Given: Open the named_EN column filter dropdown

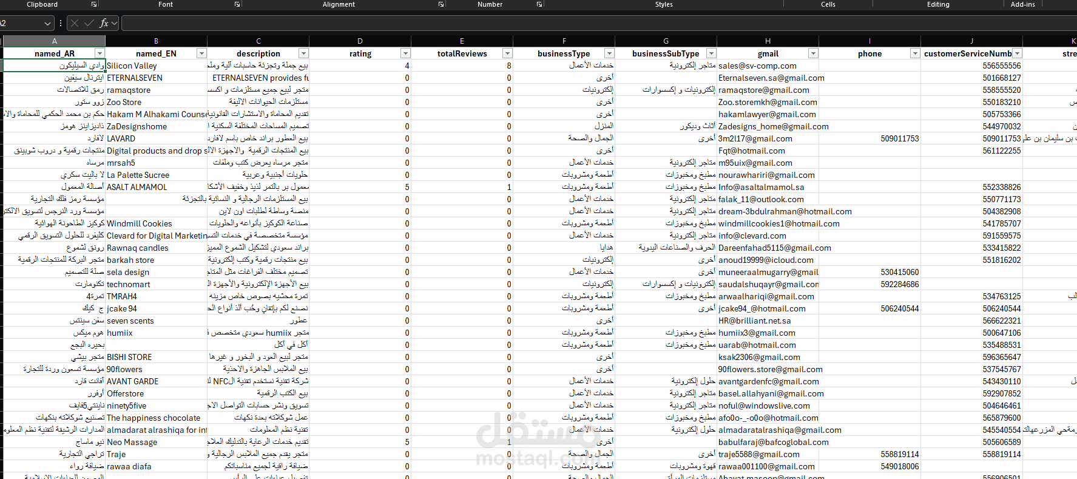Looking at the screenshot, I should point(201,53).
